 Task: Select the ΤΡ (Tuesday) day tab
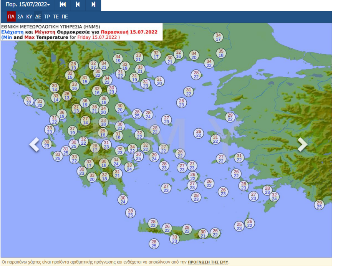(47, 17)
